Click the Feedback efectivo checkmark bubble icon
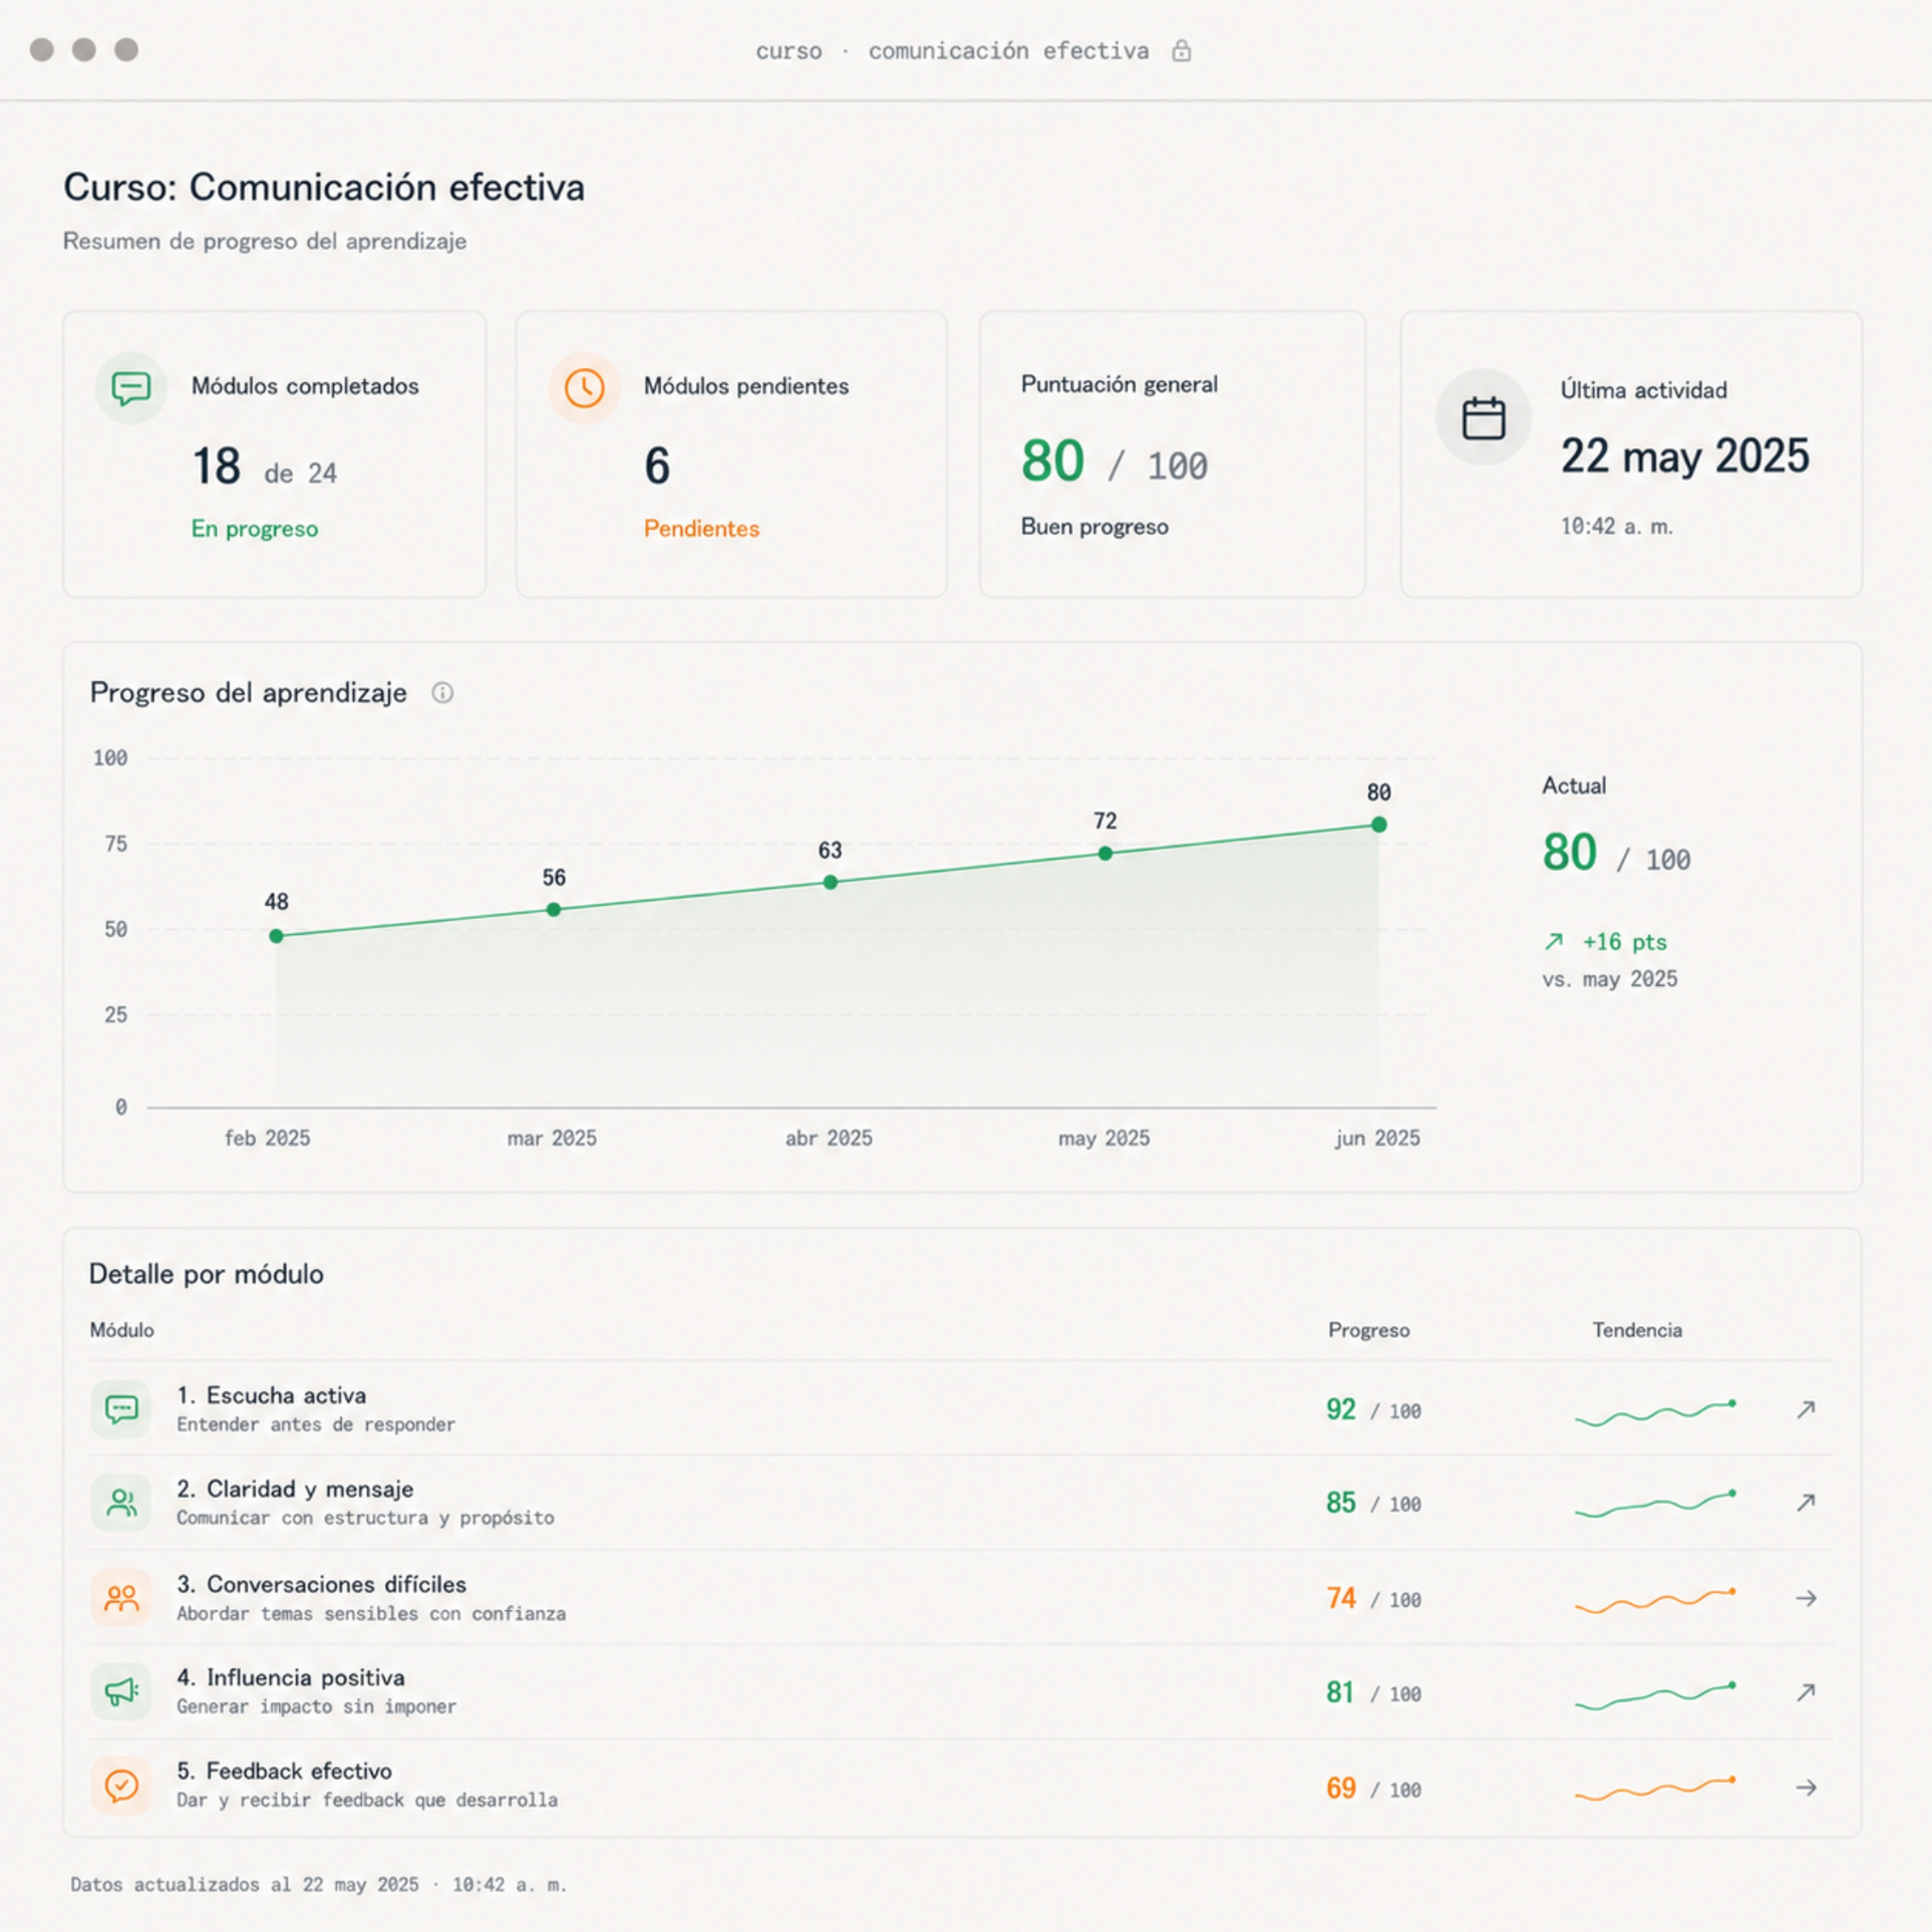Viewport: 1932px width, 1932px height. tap(121, 1785)
